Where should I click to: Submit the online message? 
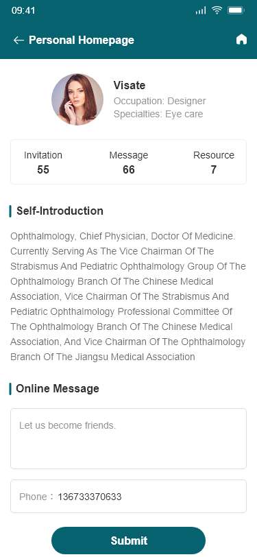pyautogui.click(x=129, y=541)
